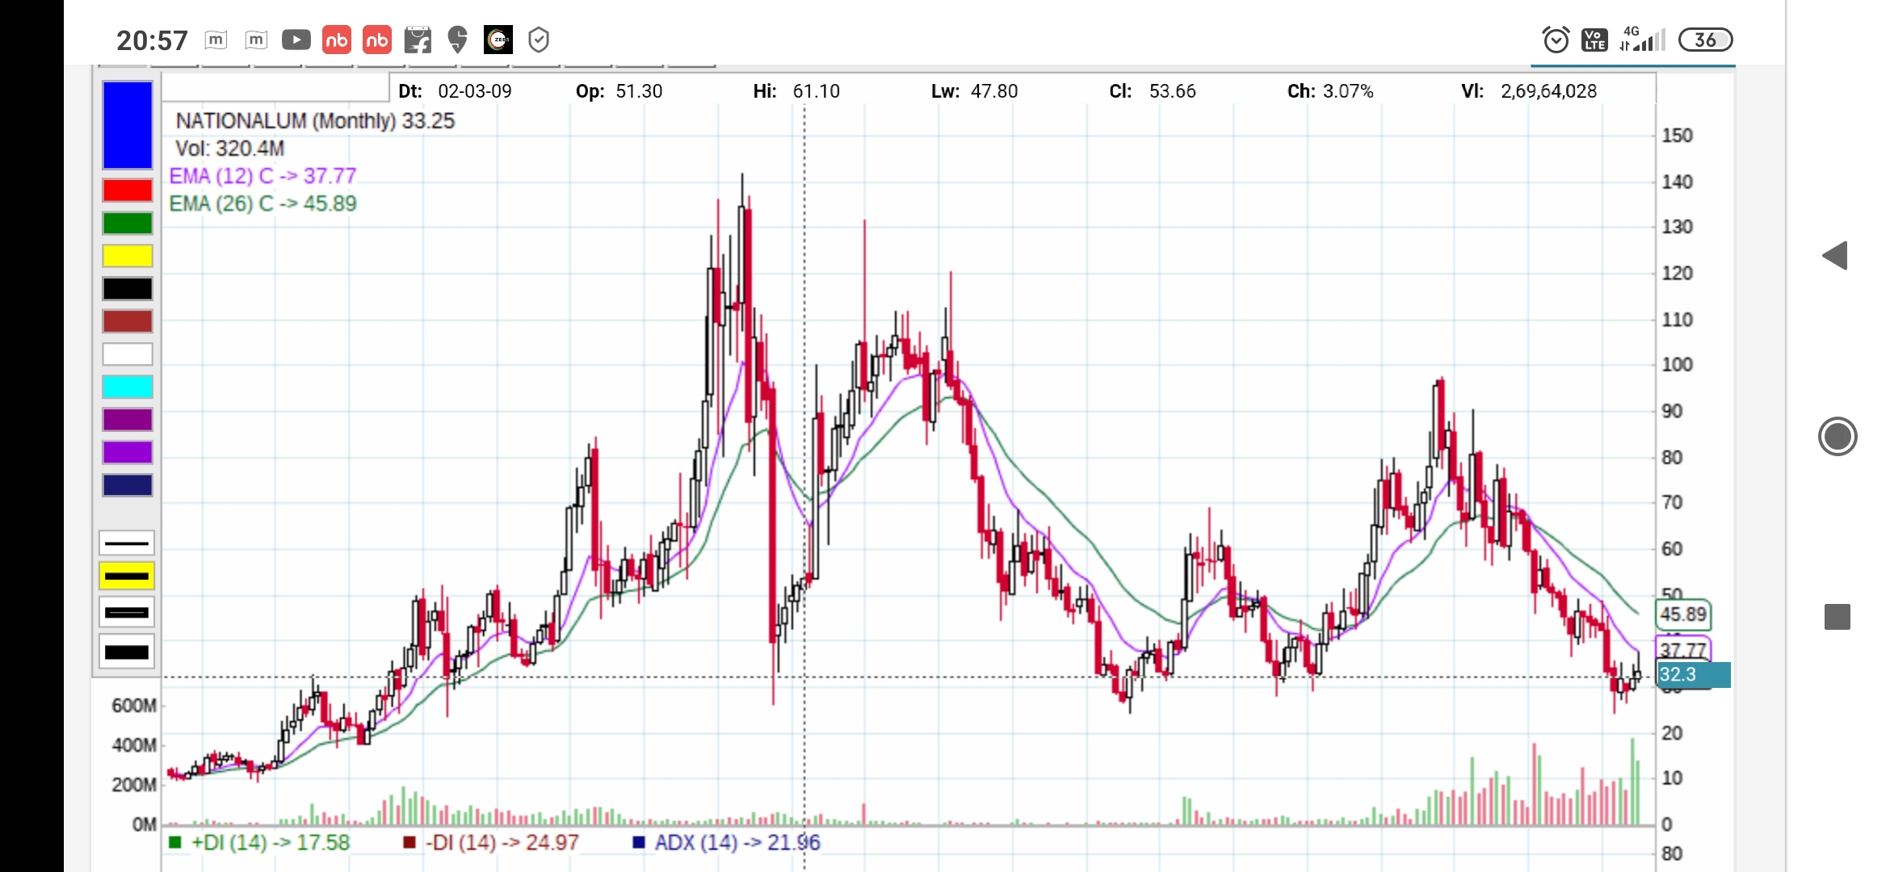
Task: Select the yellow-highlighted line thickness option
Action: point(127,576)
